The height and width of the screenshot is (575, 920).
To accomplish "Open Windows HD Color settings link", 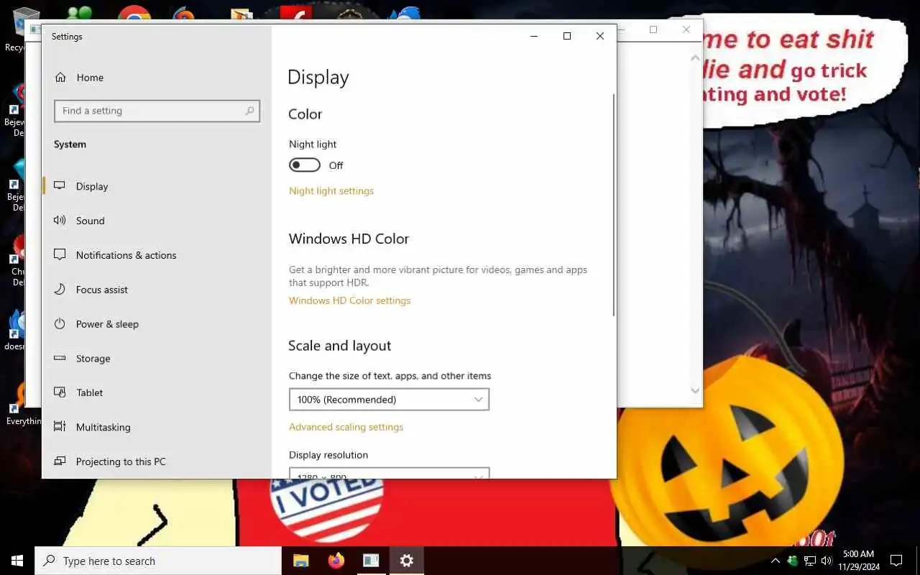I will [350, 301].
